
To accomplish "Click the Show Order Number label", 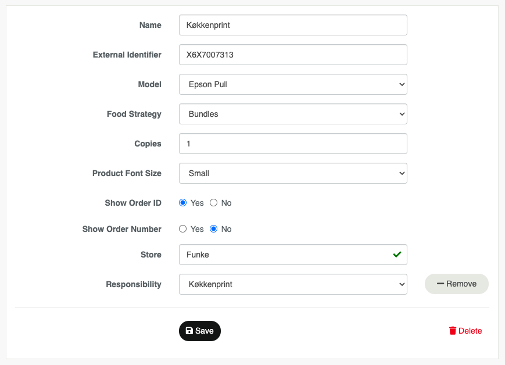I will tap(121, 229).
